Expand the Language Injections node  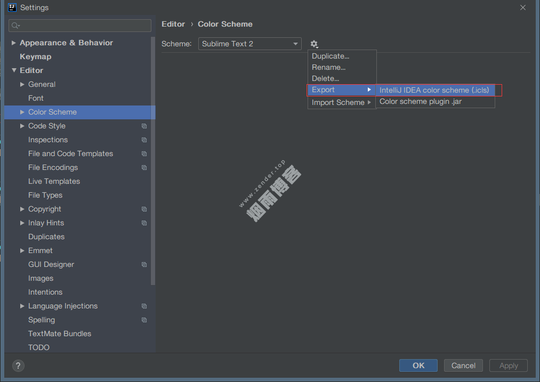pos(22,306)
